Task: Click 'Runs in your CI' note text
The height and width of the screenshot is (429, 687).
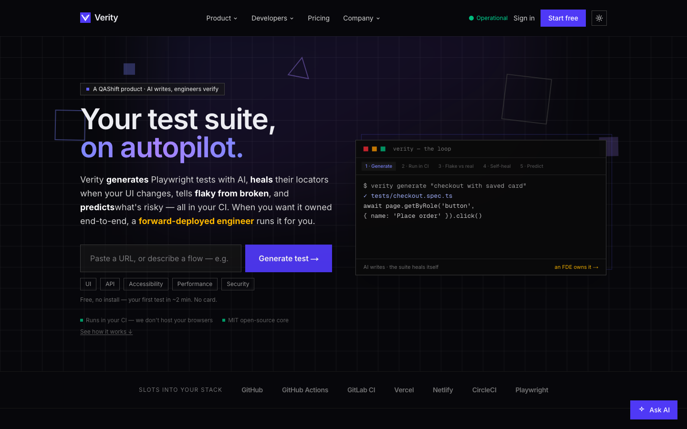Action: (x=149, y=320)
